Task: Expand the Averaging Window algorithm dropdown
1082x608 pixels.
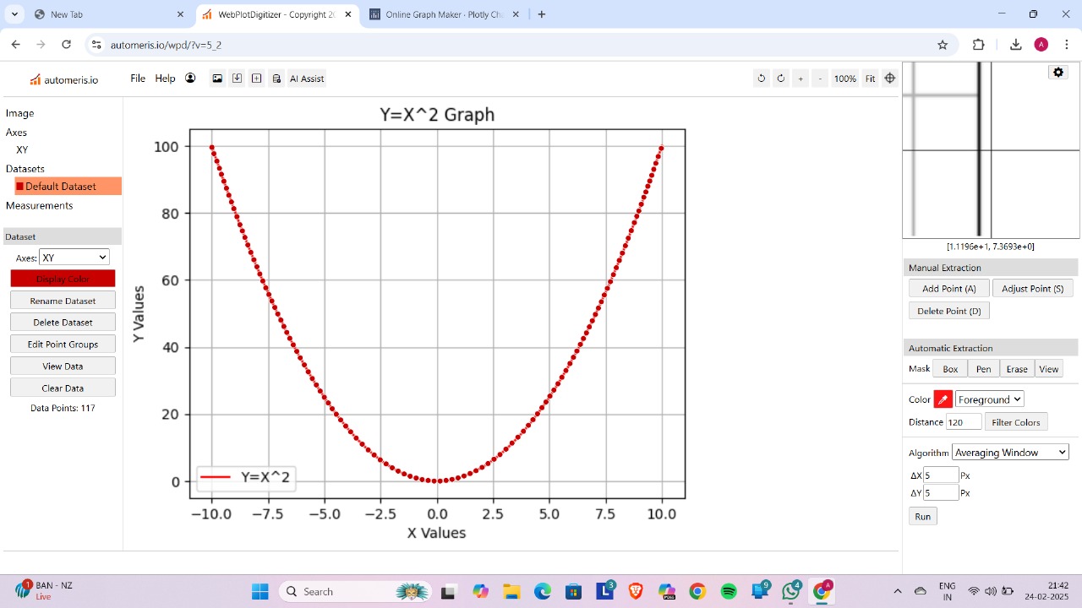Action: (x=1010, y=452)
